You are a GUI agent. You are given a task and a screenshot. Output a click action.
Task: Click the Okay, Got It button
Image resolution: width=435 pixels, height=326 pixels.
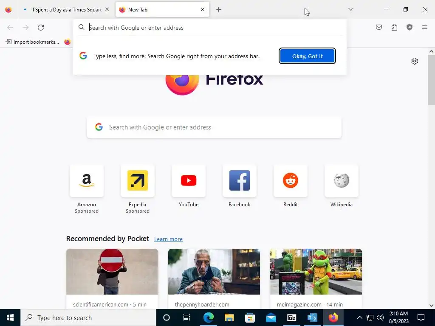click(x=308, y=56)
